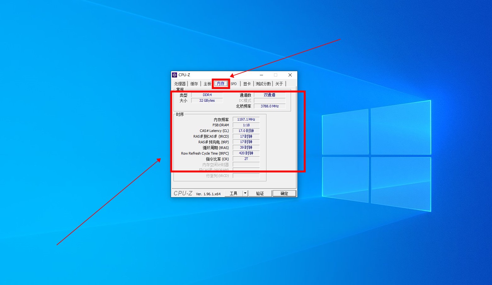492x285 pixels.
Task: Click the 北桥频率 label
Action: pyautogui.click(x=243, y=106)
